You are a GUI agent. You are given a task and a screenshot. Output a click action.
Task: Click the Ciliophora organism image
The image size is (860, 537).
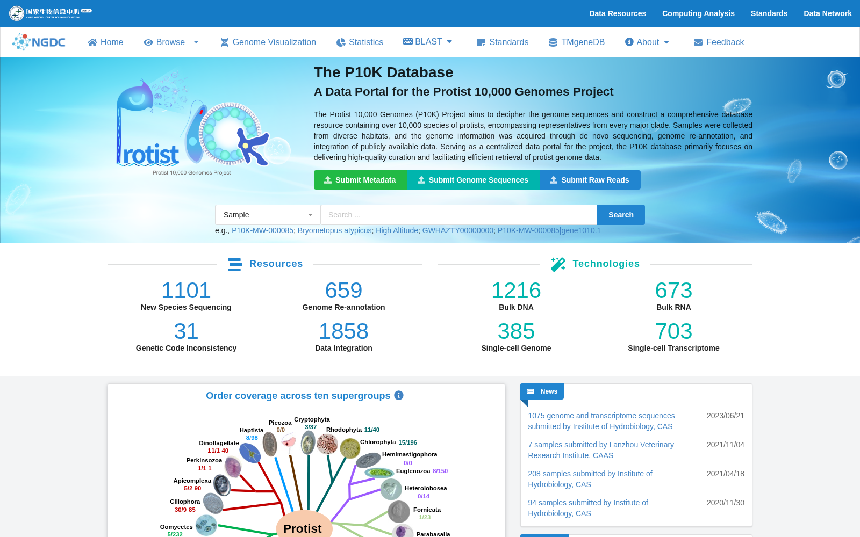[x=213, y=504]
